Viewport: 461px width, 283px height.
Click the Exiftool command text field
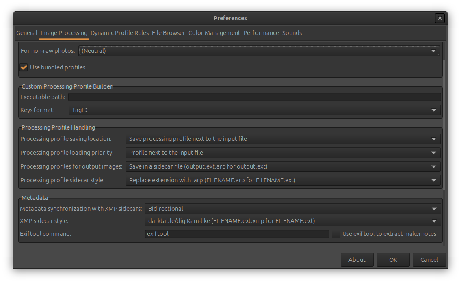237,234
